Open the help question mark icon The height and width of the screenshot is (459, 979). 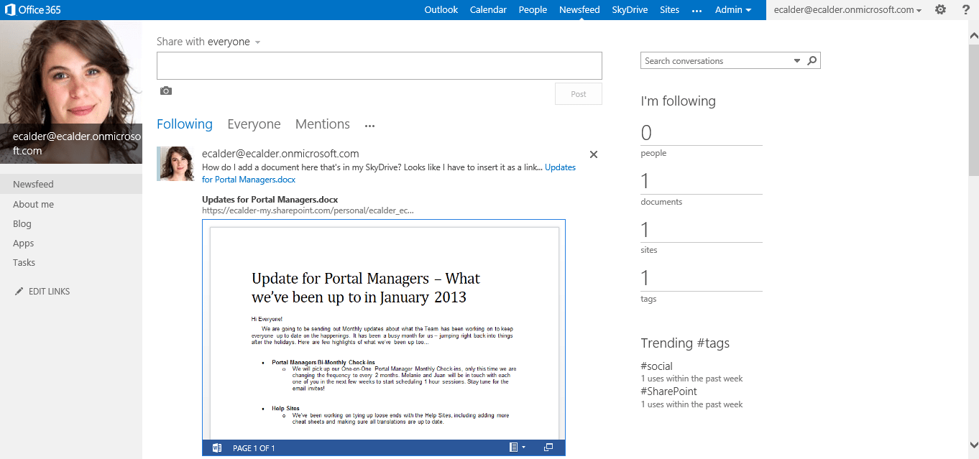click(x=966, y=10)
